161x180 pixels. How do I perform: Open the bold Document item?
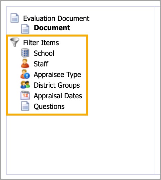pos(52,28)
